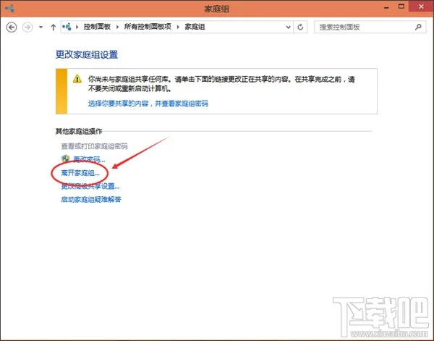Click the search magnifier icon
Image resolution: width=434 pixels, height=341 pixels.
(418, 27)
